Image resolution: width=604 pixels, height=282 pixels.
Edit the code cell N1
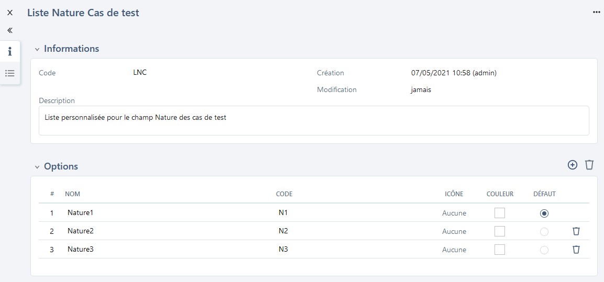point(283,212)
